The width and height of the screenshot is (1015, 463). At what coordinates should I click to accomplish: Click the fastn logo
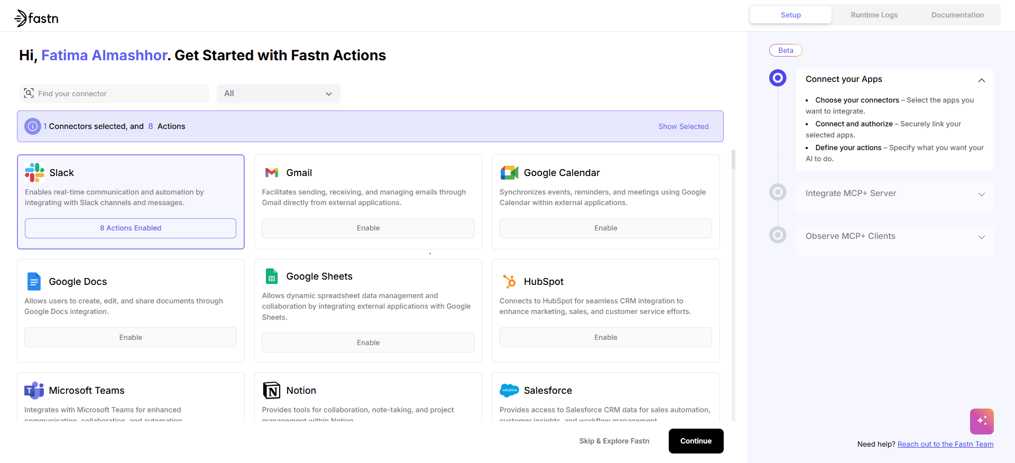(x=36, y=18)
